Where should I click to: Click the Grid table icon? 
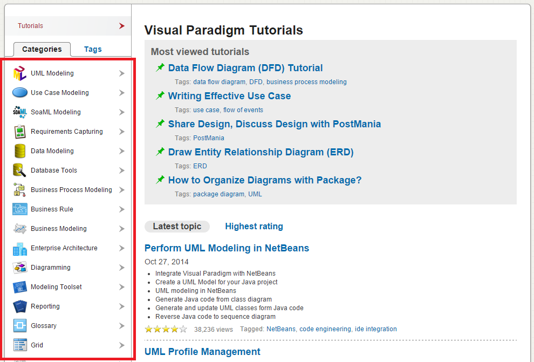[20, 345]
